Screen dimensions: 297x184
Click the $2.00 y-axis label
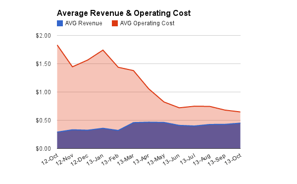44,36
